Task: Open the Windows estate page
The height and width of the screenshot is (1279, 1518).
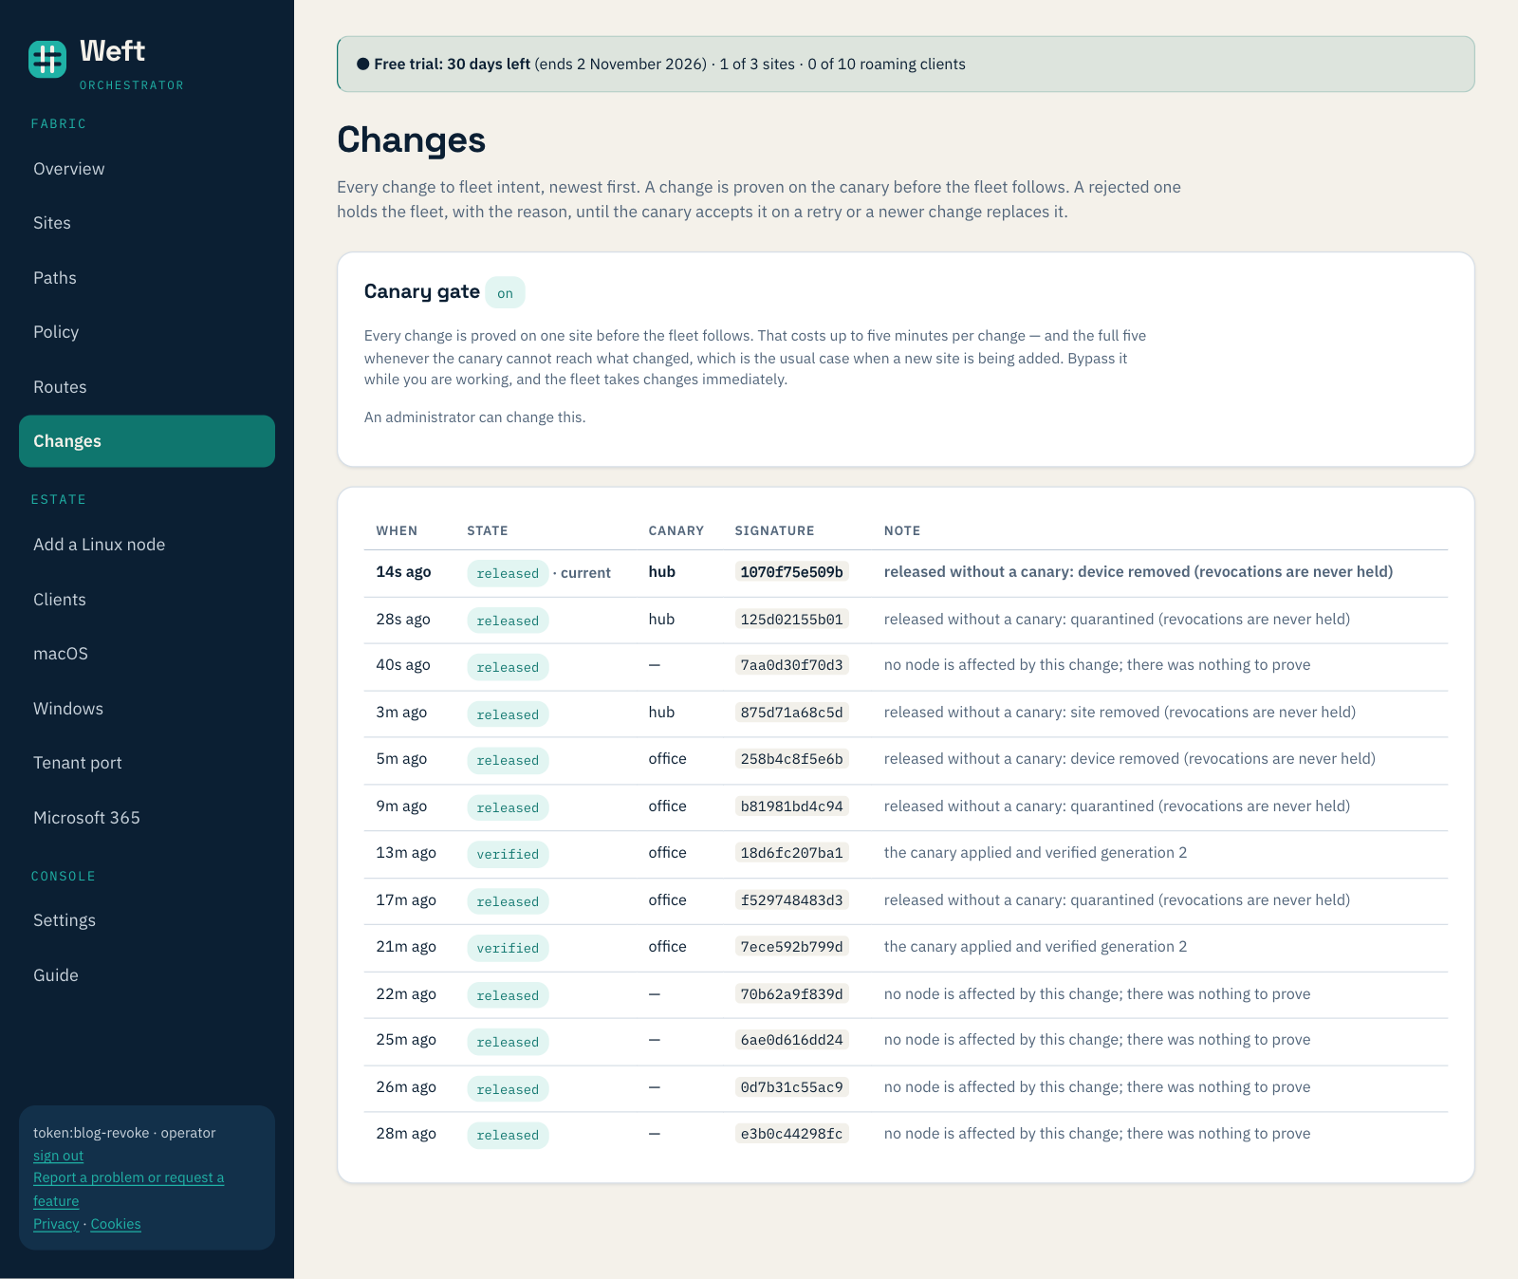Action: point(147,709)
